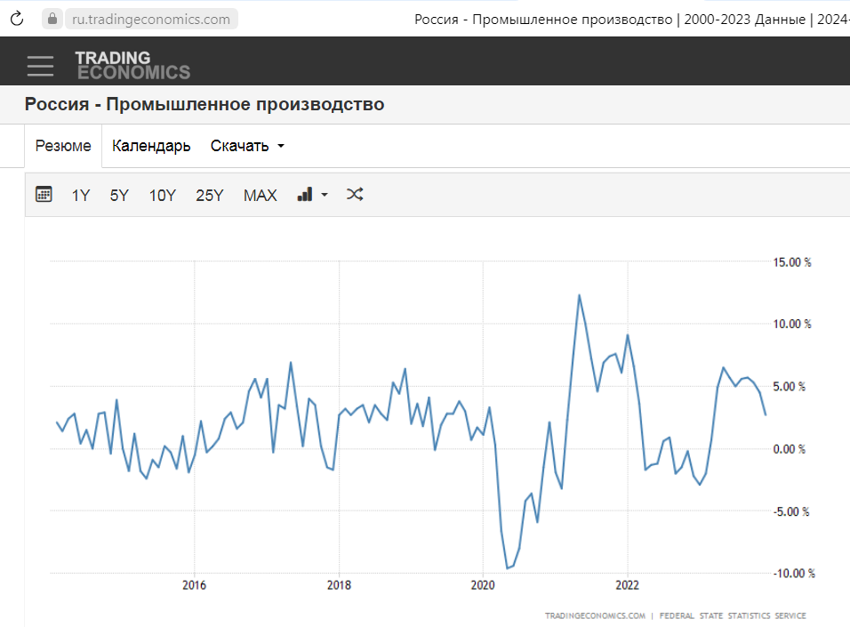Open the bar chart type icon
The height and width of the screenshot is (627, 850).
(305, 194)
